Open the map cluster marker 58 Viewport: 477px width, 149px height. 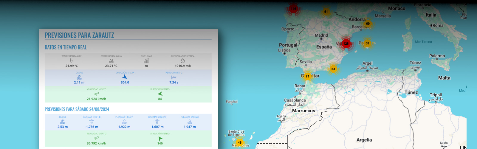pyautogui.click(x=367, y=43)
